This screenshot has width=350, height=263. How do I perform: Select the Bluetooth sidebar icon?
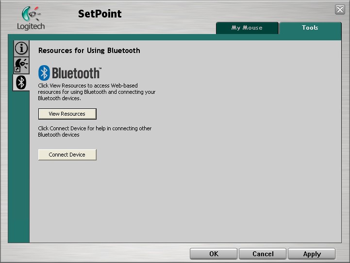(x=21, y=83)
